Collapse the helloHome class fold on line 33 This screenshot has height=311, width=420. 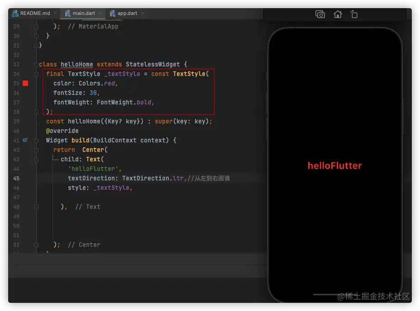click(x=36, y=65)
